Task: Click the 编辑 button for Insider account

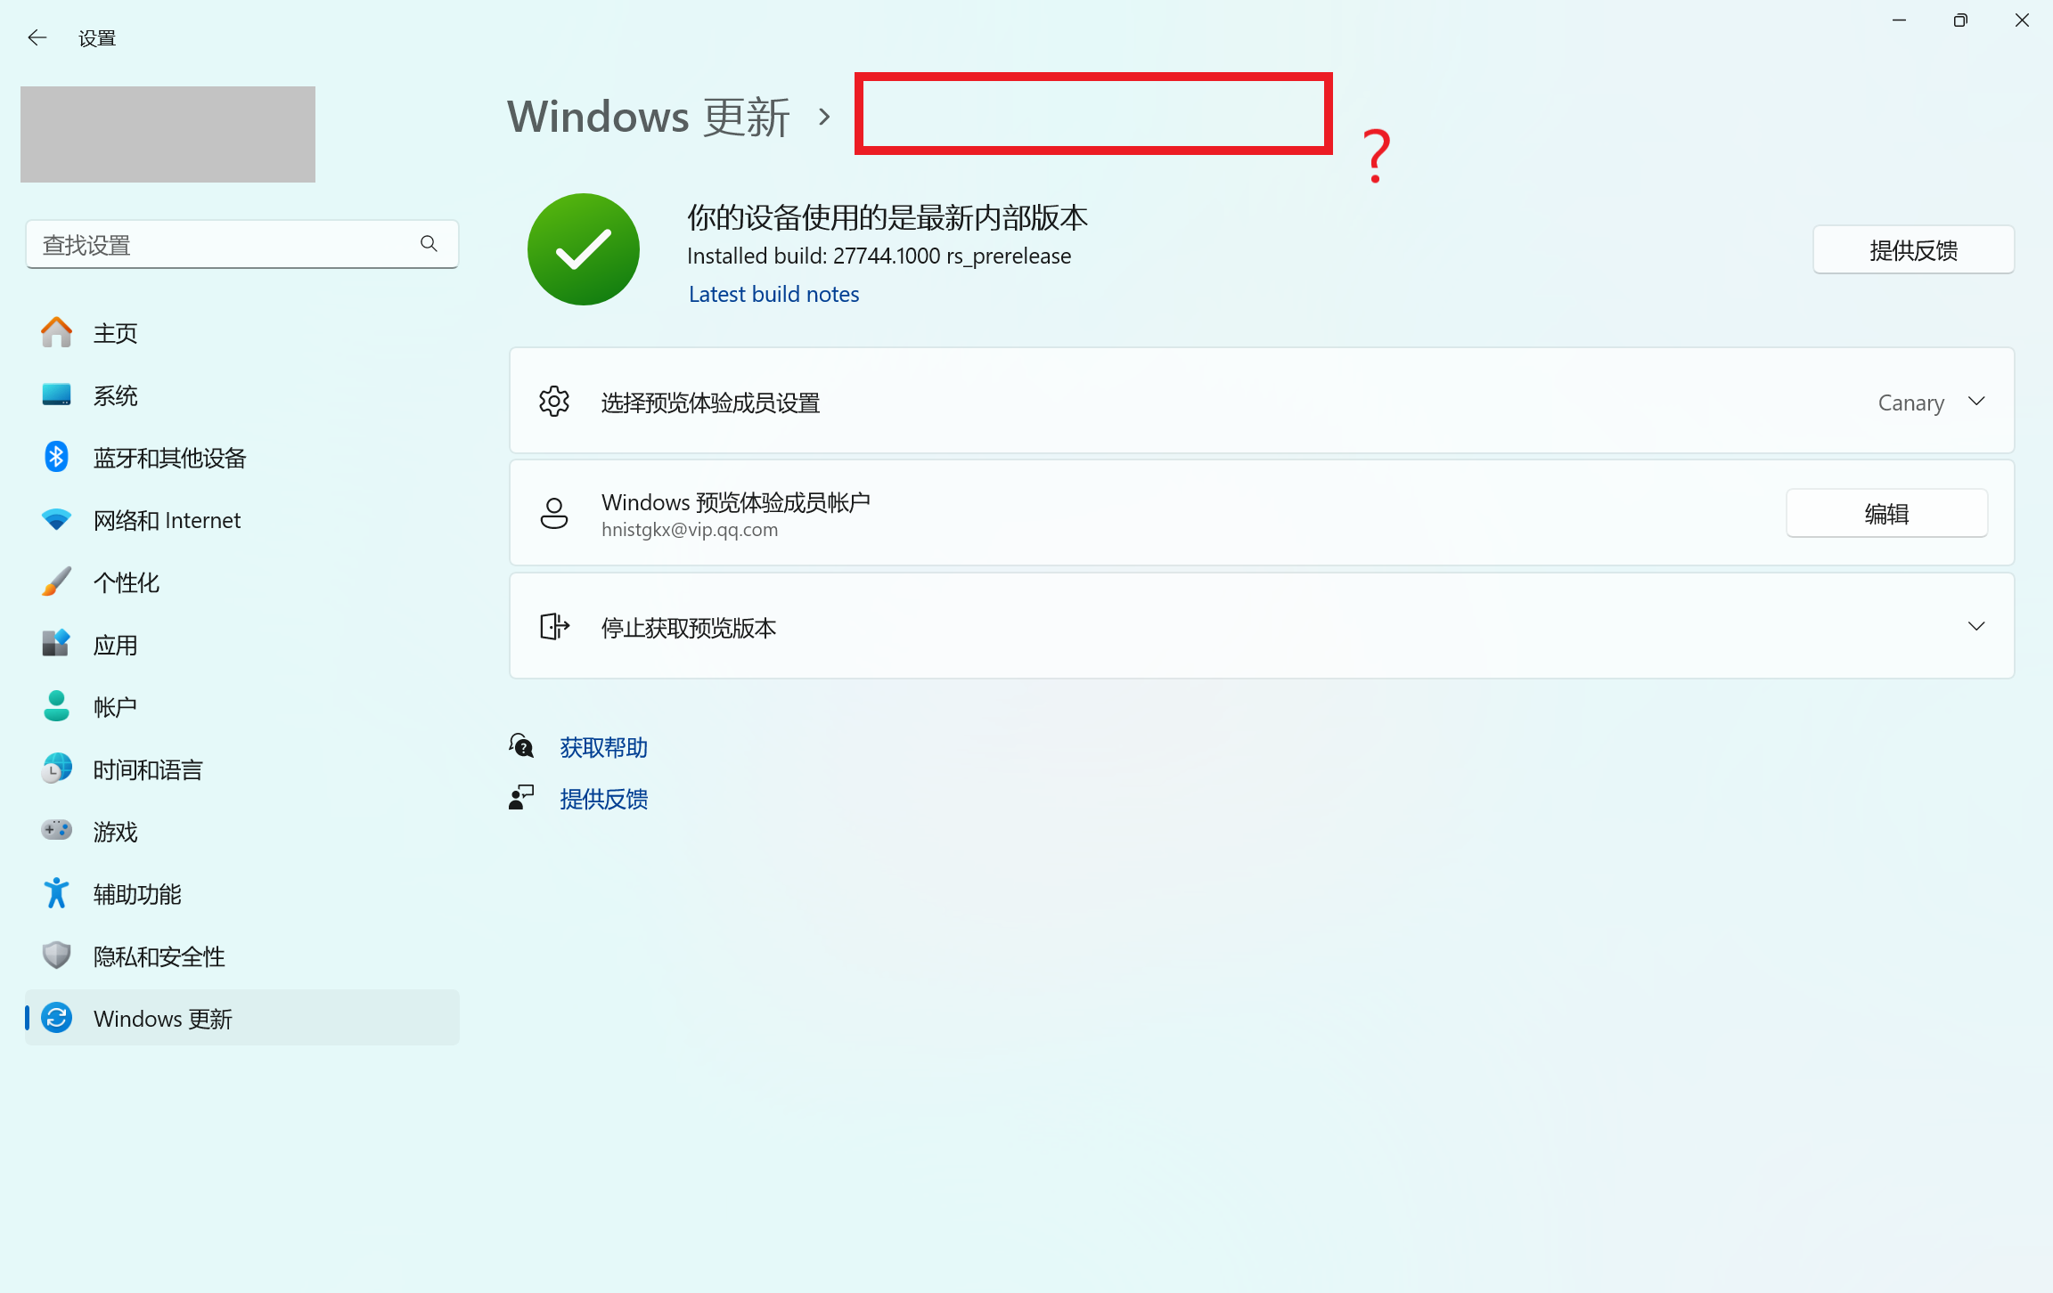Action: (1886, 514)
